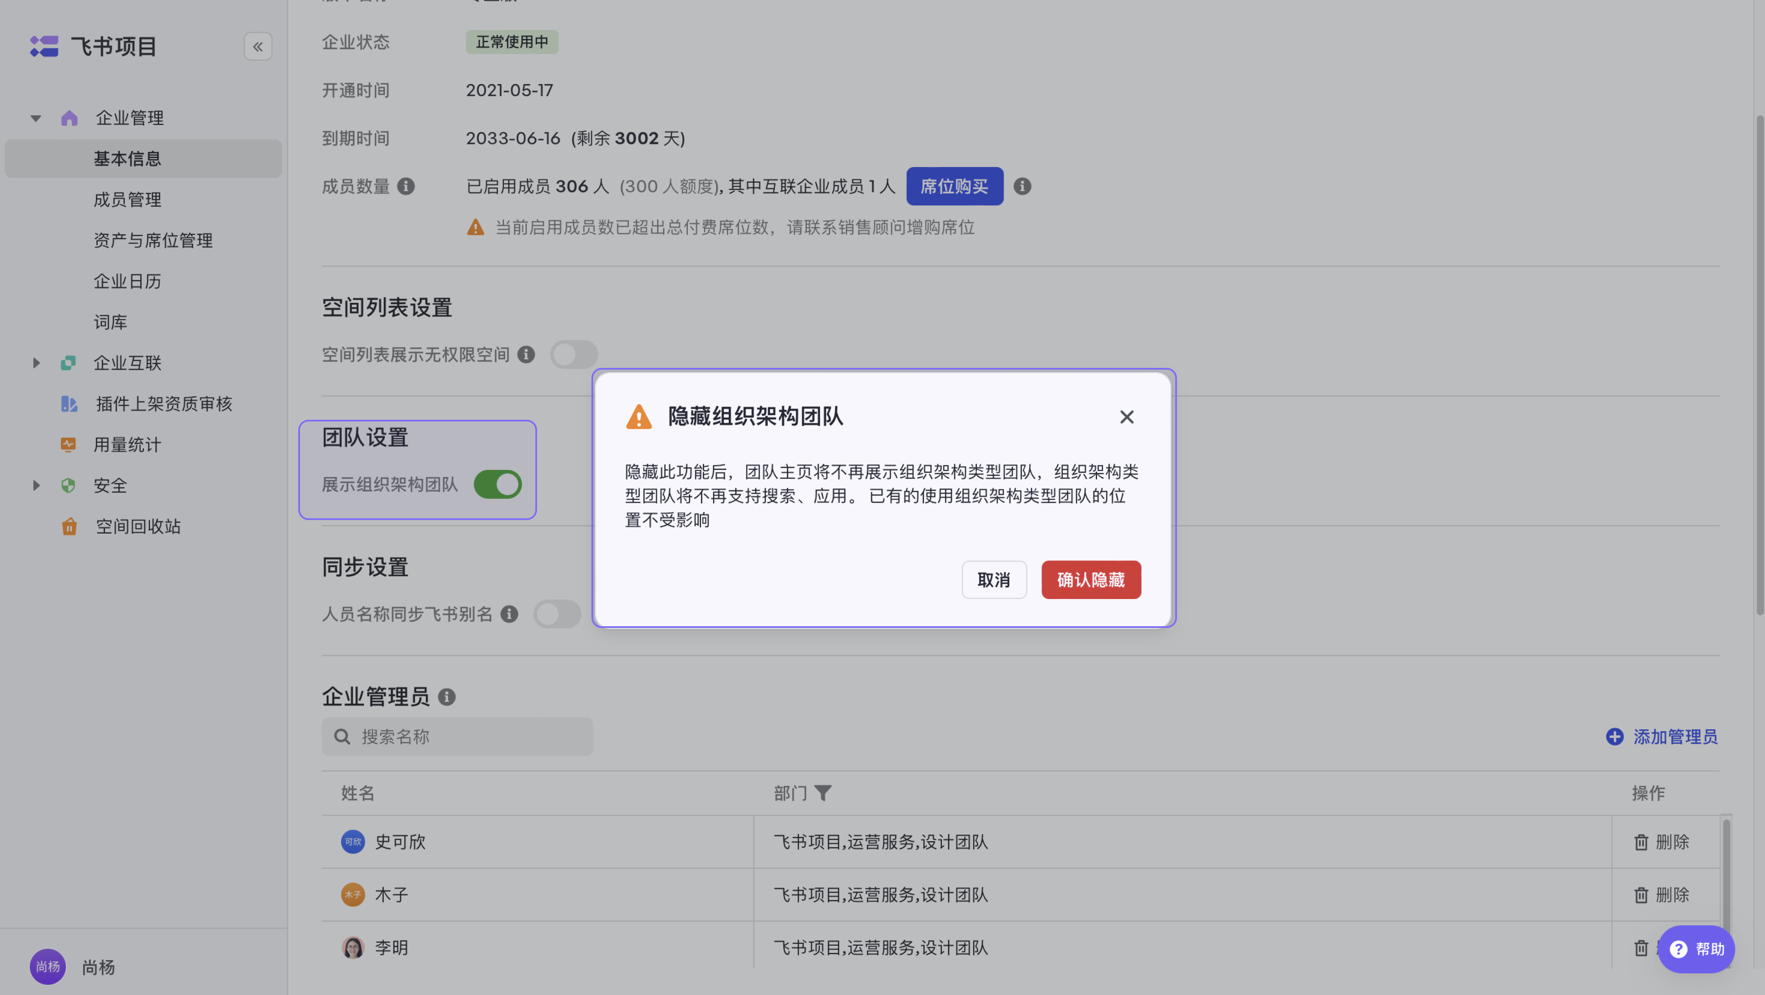Image resolution: width=1765 pixels, height=995 pixels.
Task: Click the trash icon in 史可欣 row
Action: (x=1641, y=842)
